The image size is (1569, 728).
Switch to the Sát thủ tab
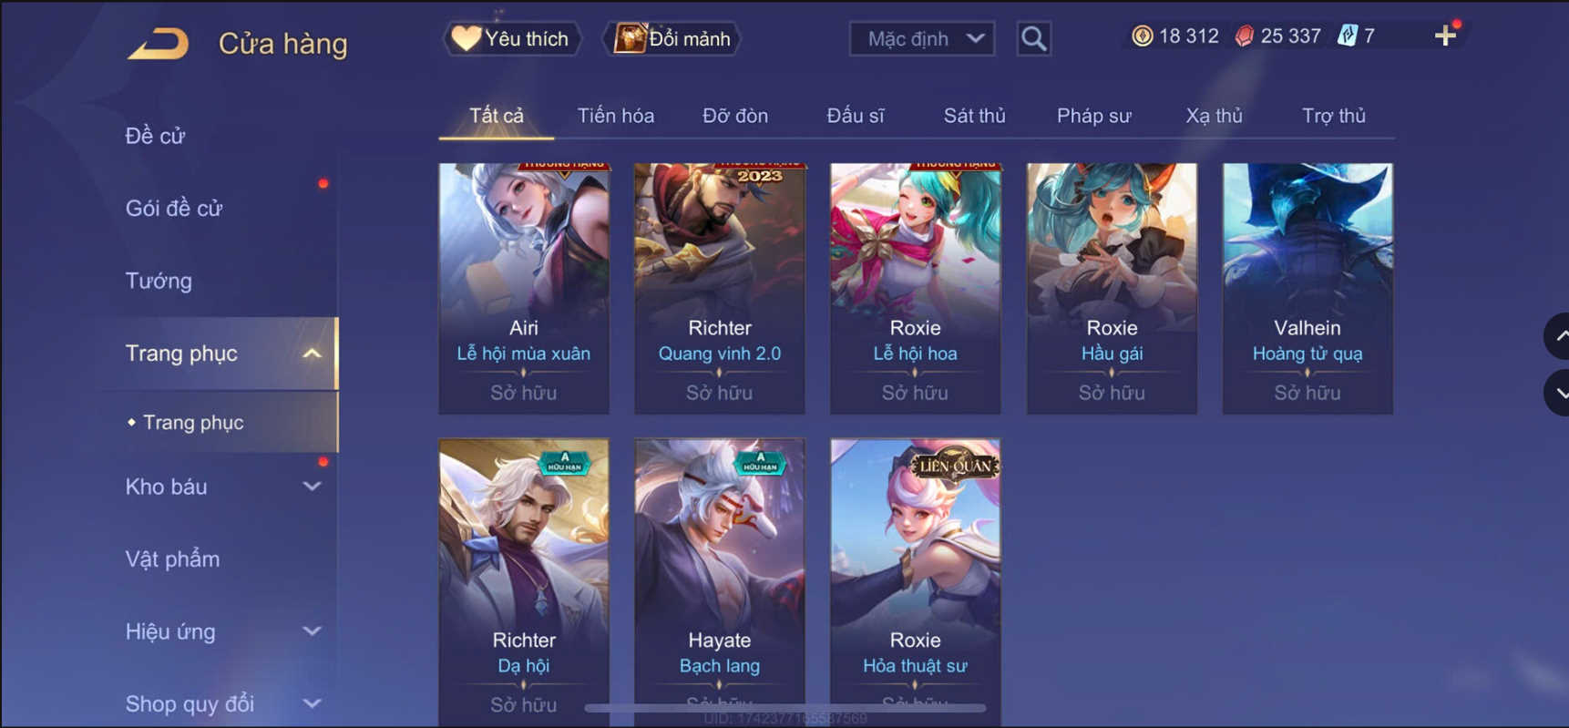(x=974, y=116)
